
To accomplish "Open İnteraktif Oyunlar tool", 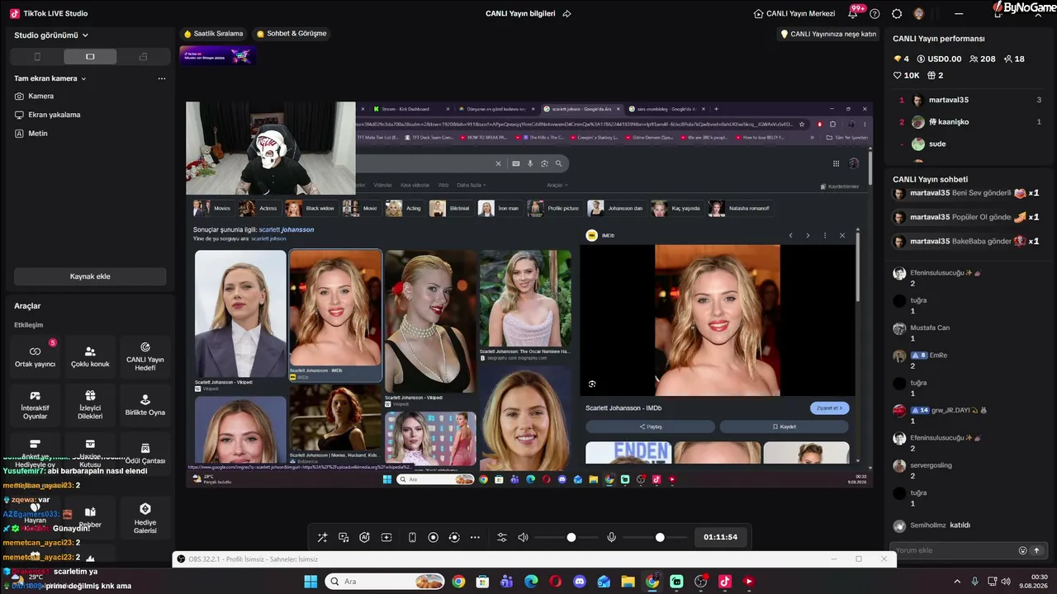I will pos(35,404).
